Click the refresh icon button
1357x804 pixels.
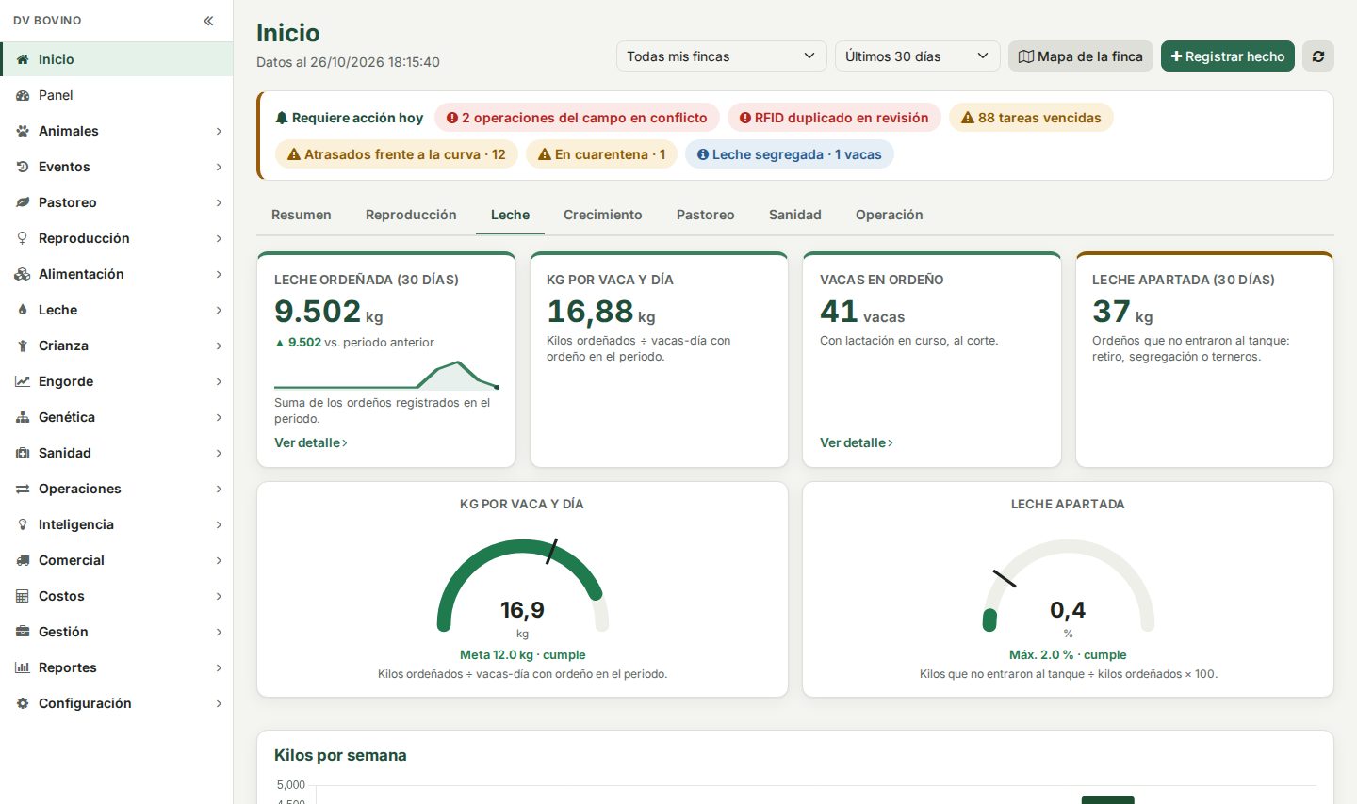tap(1318, 56)
